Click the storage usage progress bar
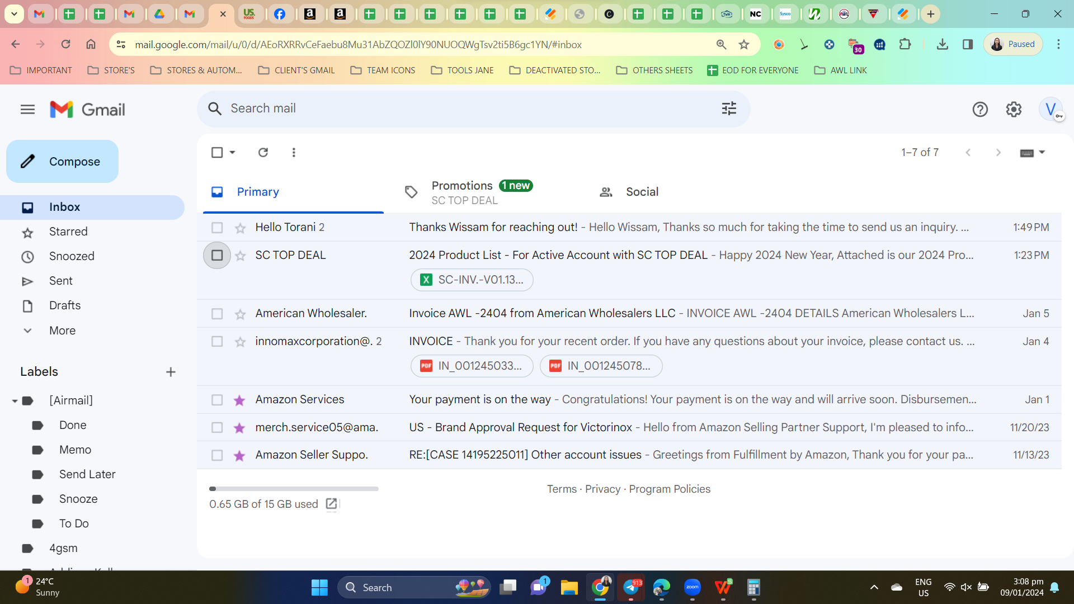 click(294, 489)
